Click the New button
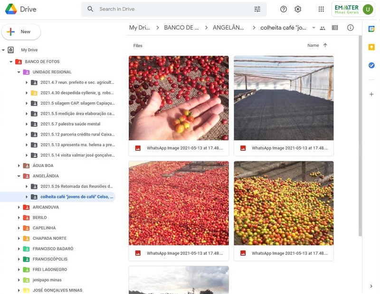380x294 pixels. (x=21, y=31)
